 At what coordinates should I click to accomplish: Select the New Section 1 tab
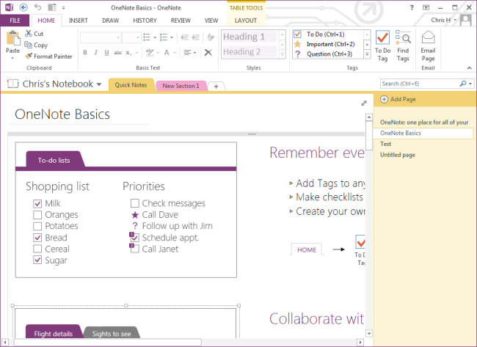(181, 86)
